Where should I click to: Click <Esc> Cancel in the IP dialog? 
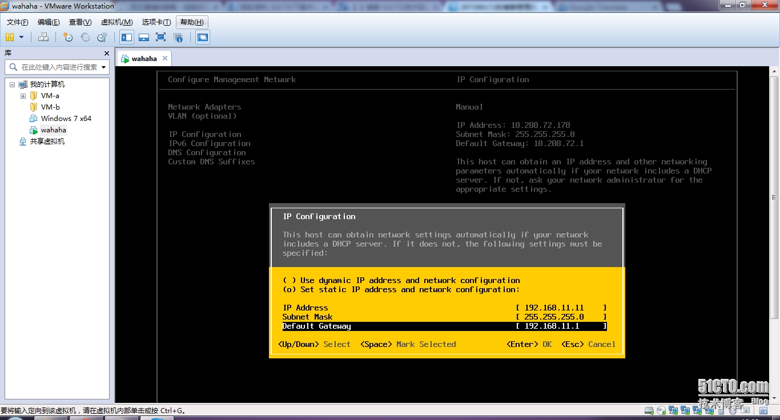[588, 344]
